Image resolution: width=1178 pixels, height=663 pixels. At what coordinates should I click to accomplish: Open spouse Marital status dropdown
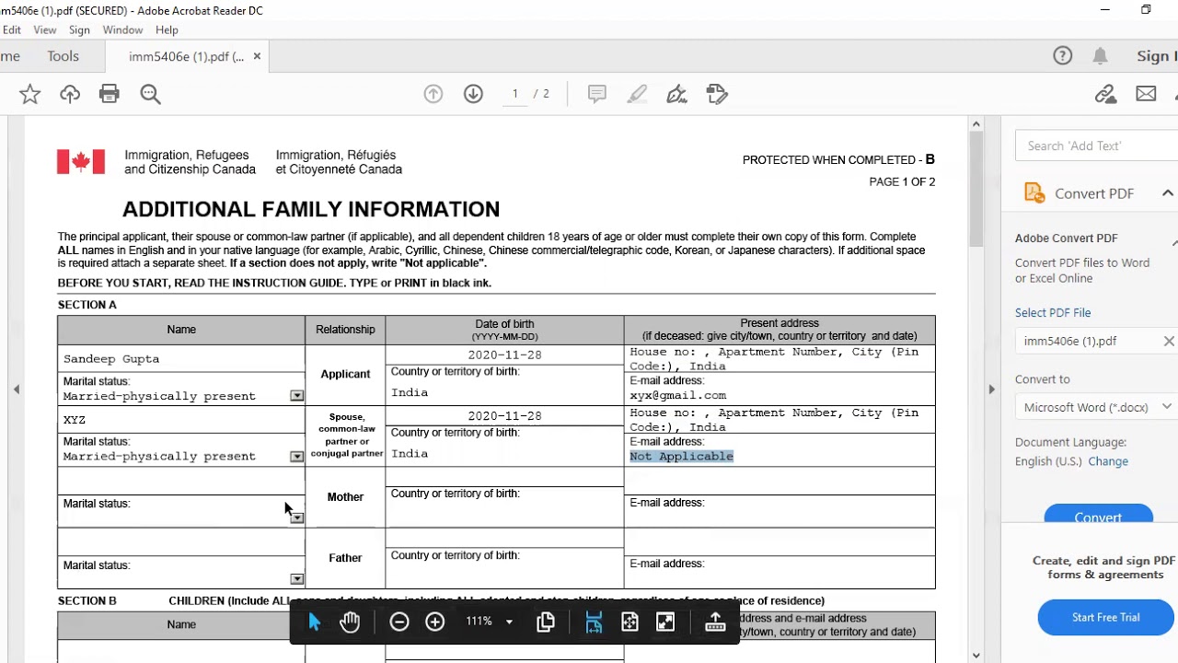point(296,457)
